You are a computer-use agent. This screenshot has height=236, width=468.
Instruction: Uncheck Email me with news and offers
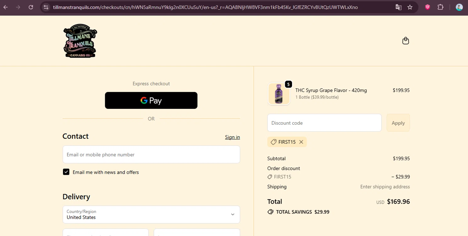(66, 172)
